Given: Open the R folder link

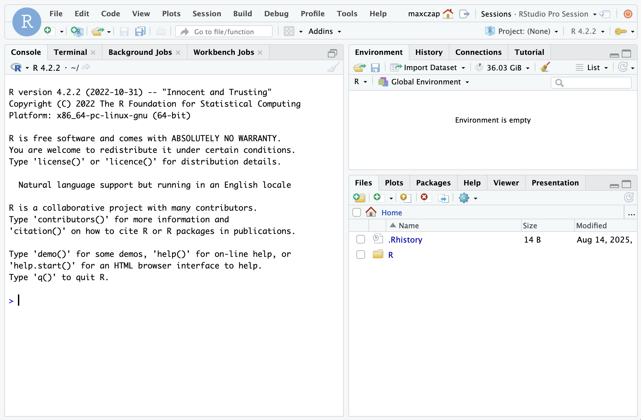Looking at the screenshot, I should pos(391,255).
